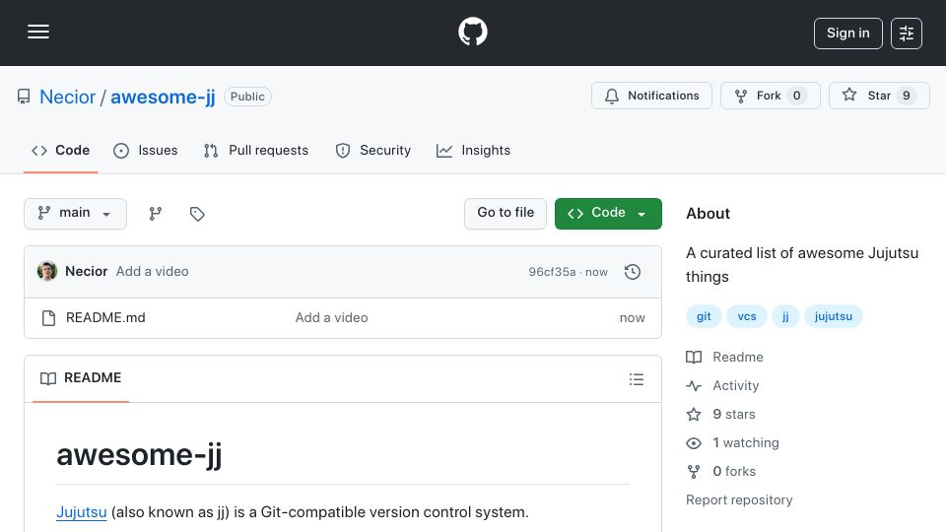
Task: Open the README.md file
Action: click(105, 318)
